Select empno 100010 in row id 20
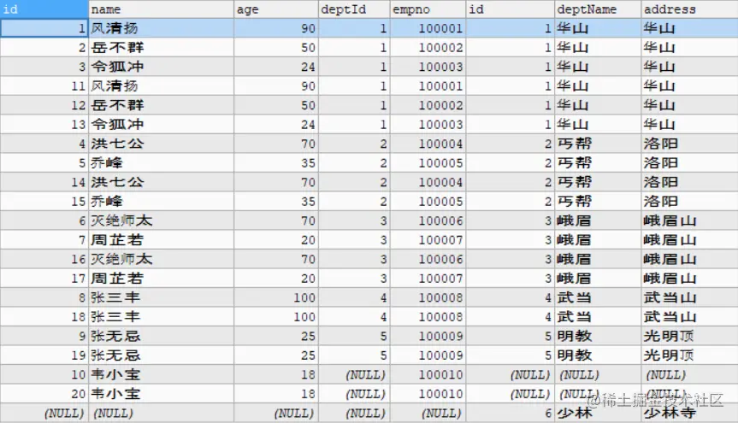 [x=428, y=395]
